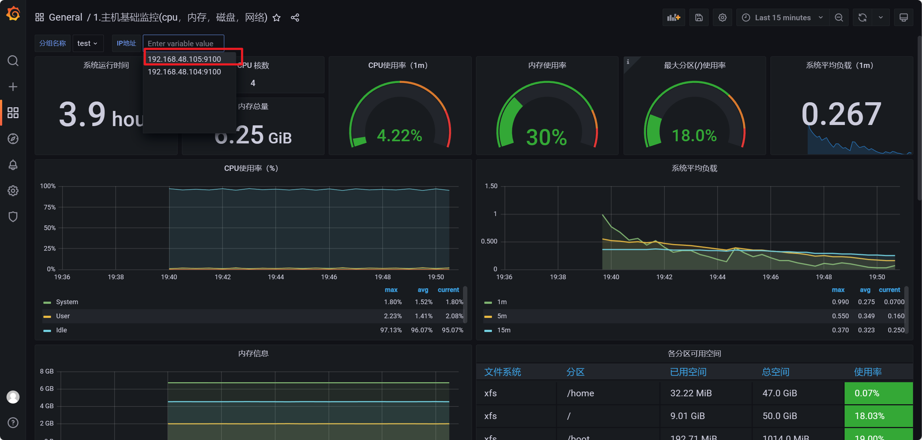Open the test group name dropdown

click(x=88, y=43)
